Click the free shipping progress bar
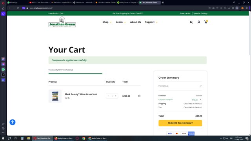Viewport: 251px width, 141px height. click(x=75, y=74)
